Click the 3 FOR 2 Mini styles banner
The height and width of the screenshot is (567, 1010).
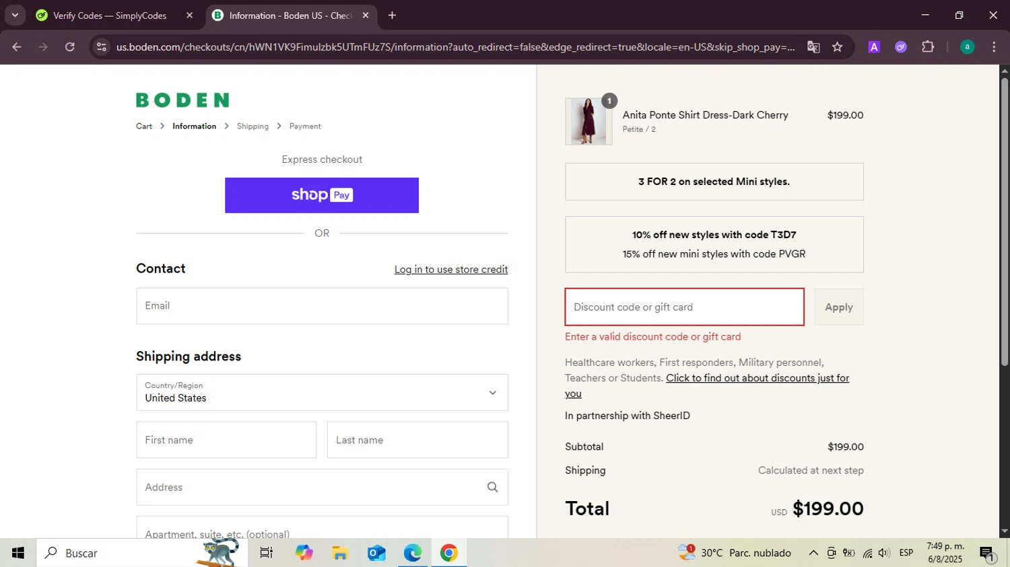pos(714,182)
